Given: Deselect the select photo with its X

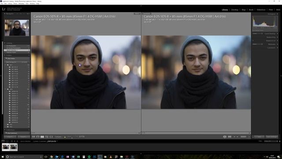Looking at the screenshot, I should [139, 133].
